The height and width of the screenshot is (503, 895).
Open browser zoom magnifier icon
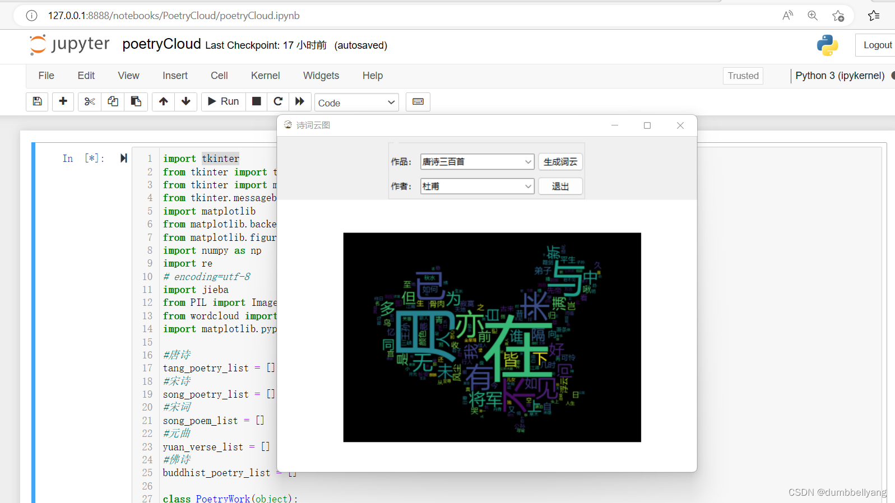(x=813, y=16)
